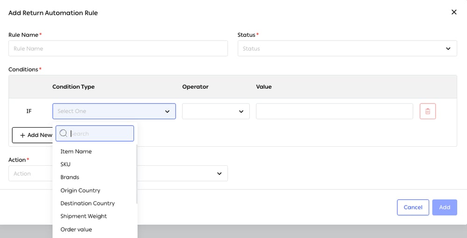
Task: Click the Cancel button
Action: [x=413, y=207]
